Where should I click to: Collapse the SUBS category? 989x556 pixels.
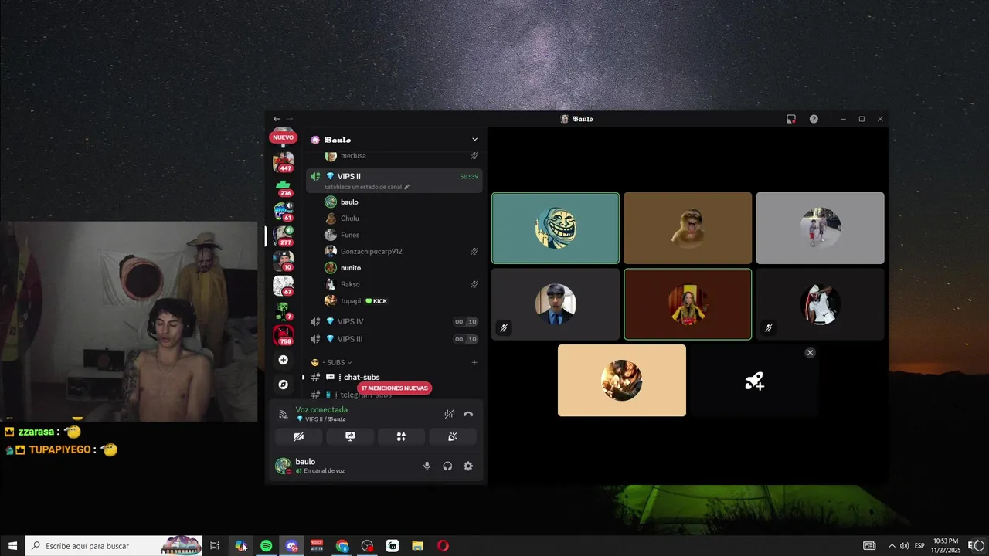[x=338, y=362]
